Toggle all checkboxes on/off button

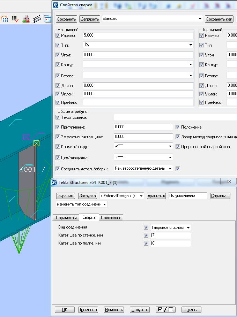tap(165, 310)
